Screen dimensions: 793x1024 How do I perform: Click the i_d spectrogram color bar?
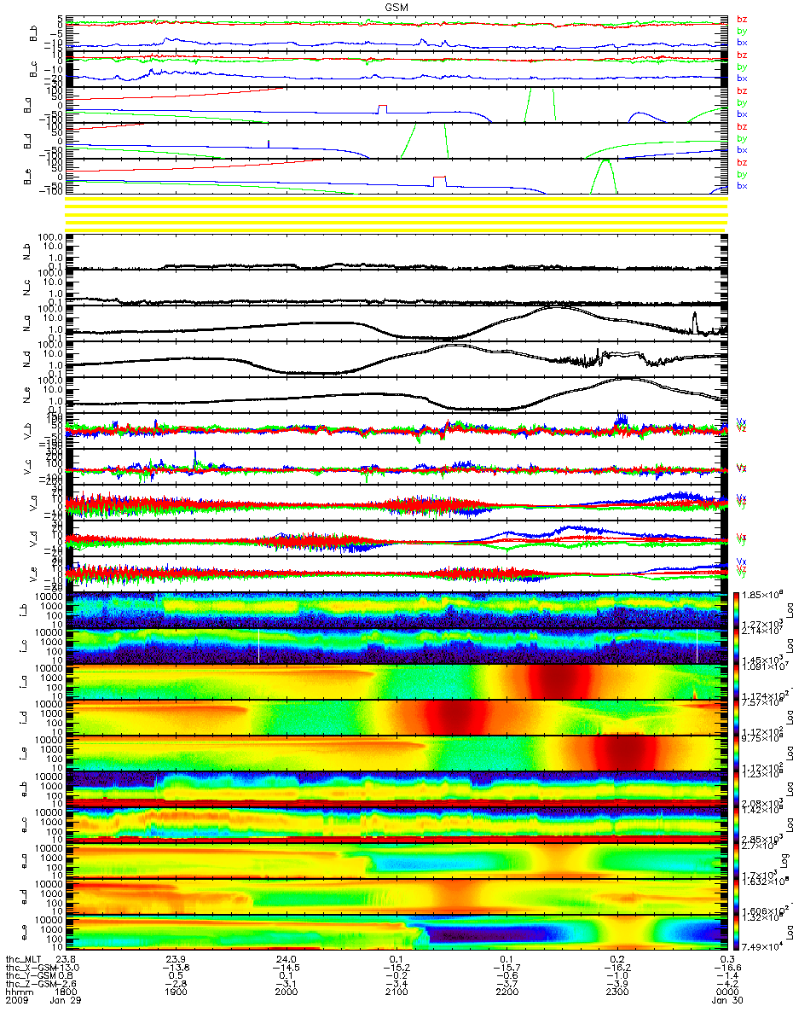[735, 717]
